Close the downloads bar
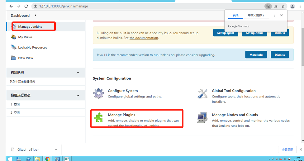Screen dimensions: 304x161 click(x=301, y=149)
